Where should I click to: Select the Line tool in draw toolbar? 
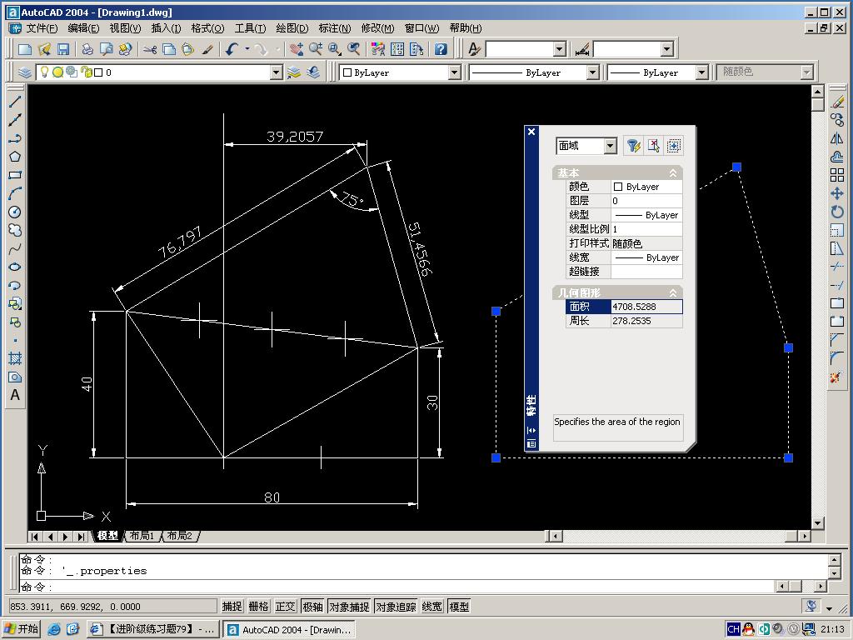(x=15, y=101)
